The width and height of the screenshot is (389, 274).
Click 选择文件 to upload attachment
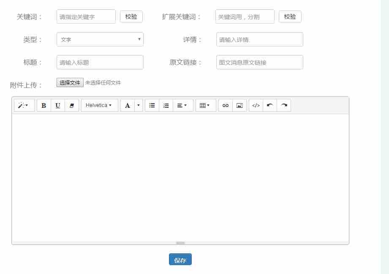pos(70,83)
